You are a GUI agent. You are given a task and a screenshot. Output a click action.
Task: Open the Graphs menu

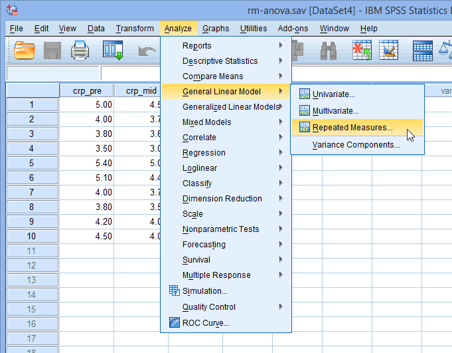(x=216, y=29)
